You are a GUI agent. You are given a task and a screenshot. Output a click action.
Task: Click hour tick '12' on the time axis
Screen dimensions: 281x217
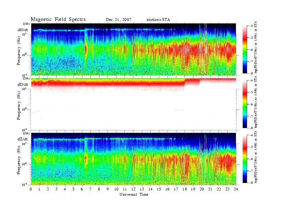[x=133, y=189]
